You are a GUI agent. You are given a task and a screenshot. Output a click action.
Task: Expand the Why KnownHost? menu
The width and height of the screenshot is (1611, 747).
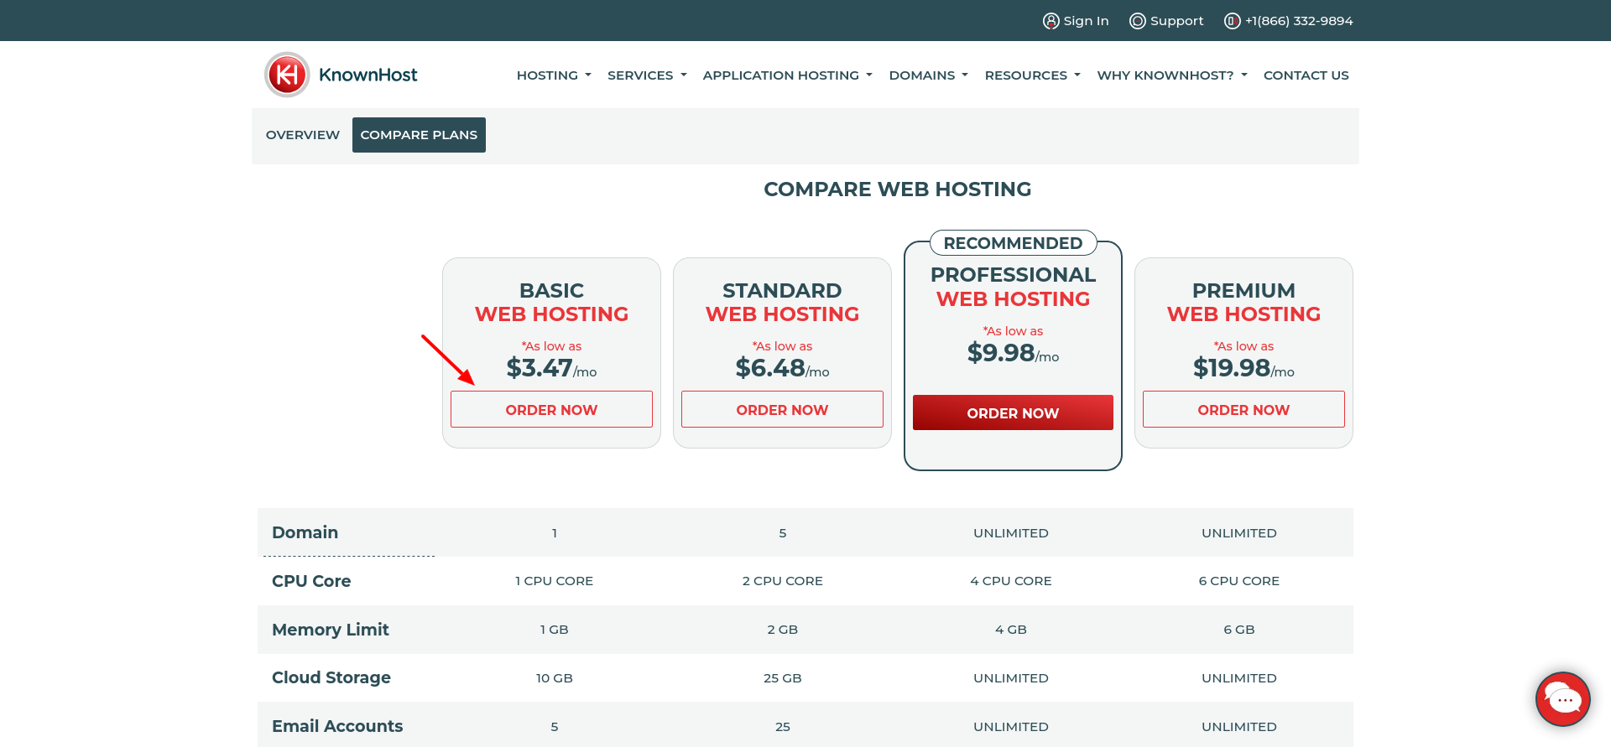coord(1172,75)
